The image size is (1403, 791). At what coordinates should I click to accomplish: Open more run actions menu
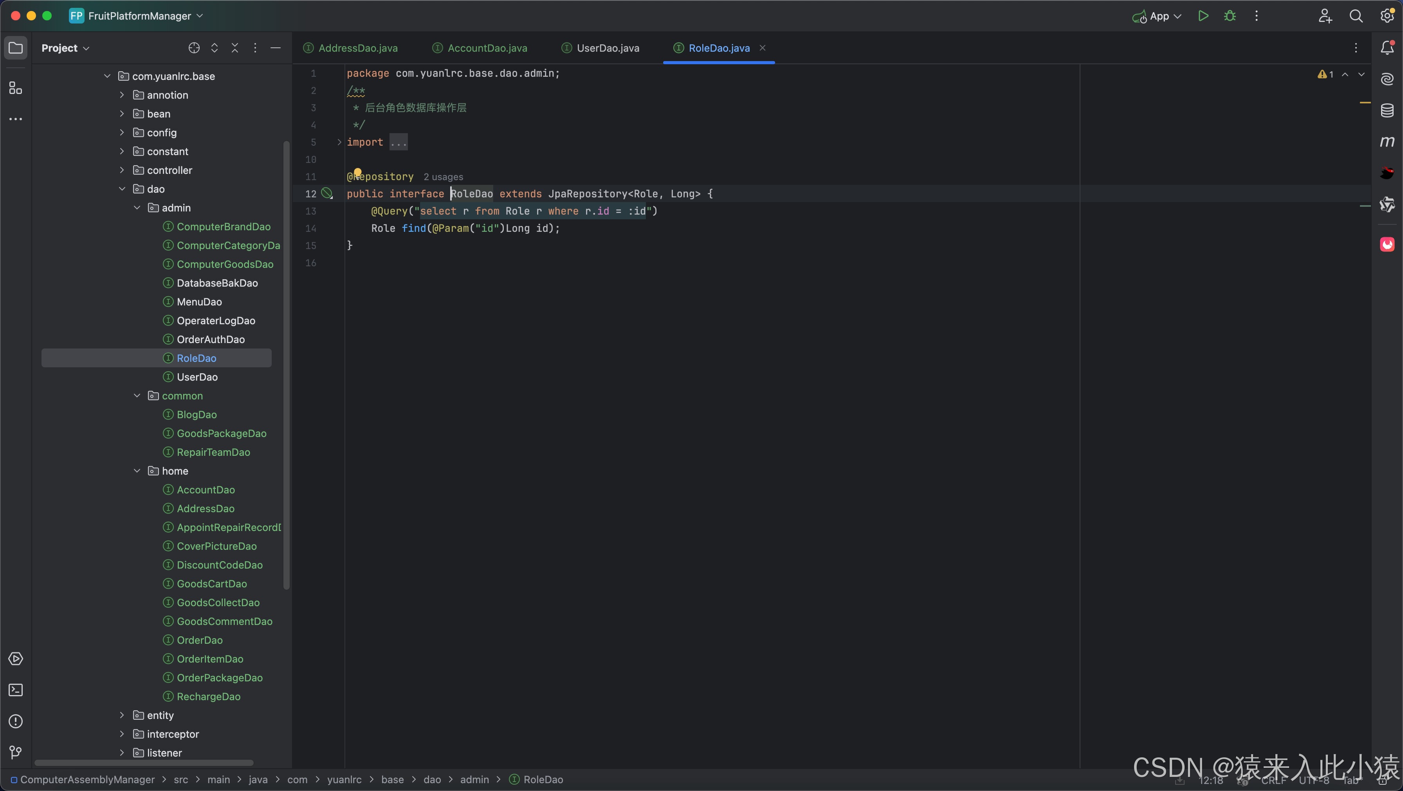tap(1257, 16)
